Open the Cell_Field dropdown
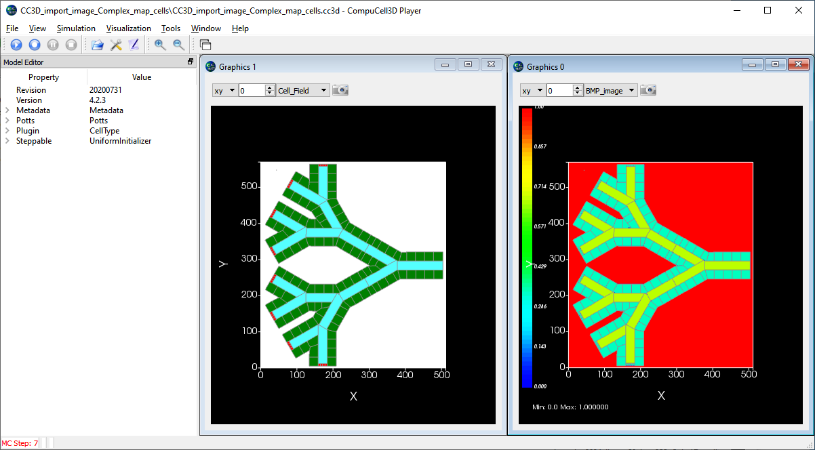This screenshot has width=815, height=450. 303,90
